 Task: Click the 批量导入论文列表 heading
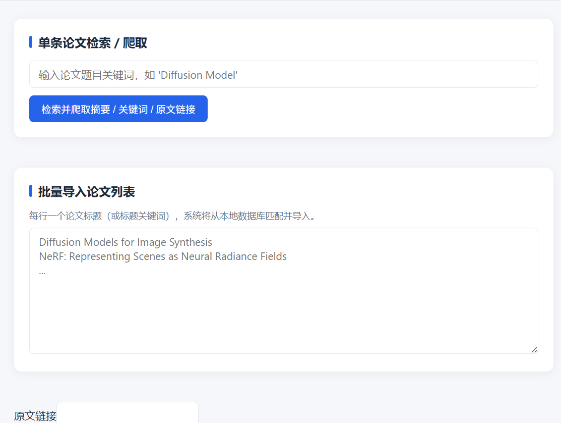click(86, 192)
